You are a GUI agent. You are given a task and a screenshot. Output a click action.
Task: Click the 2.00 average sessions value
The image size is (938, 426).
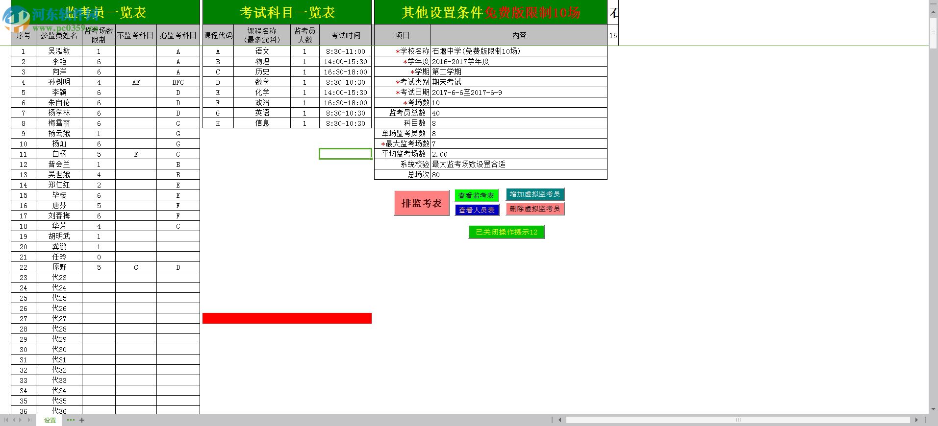[x=519, y=154]
